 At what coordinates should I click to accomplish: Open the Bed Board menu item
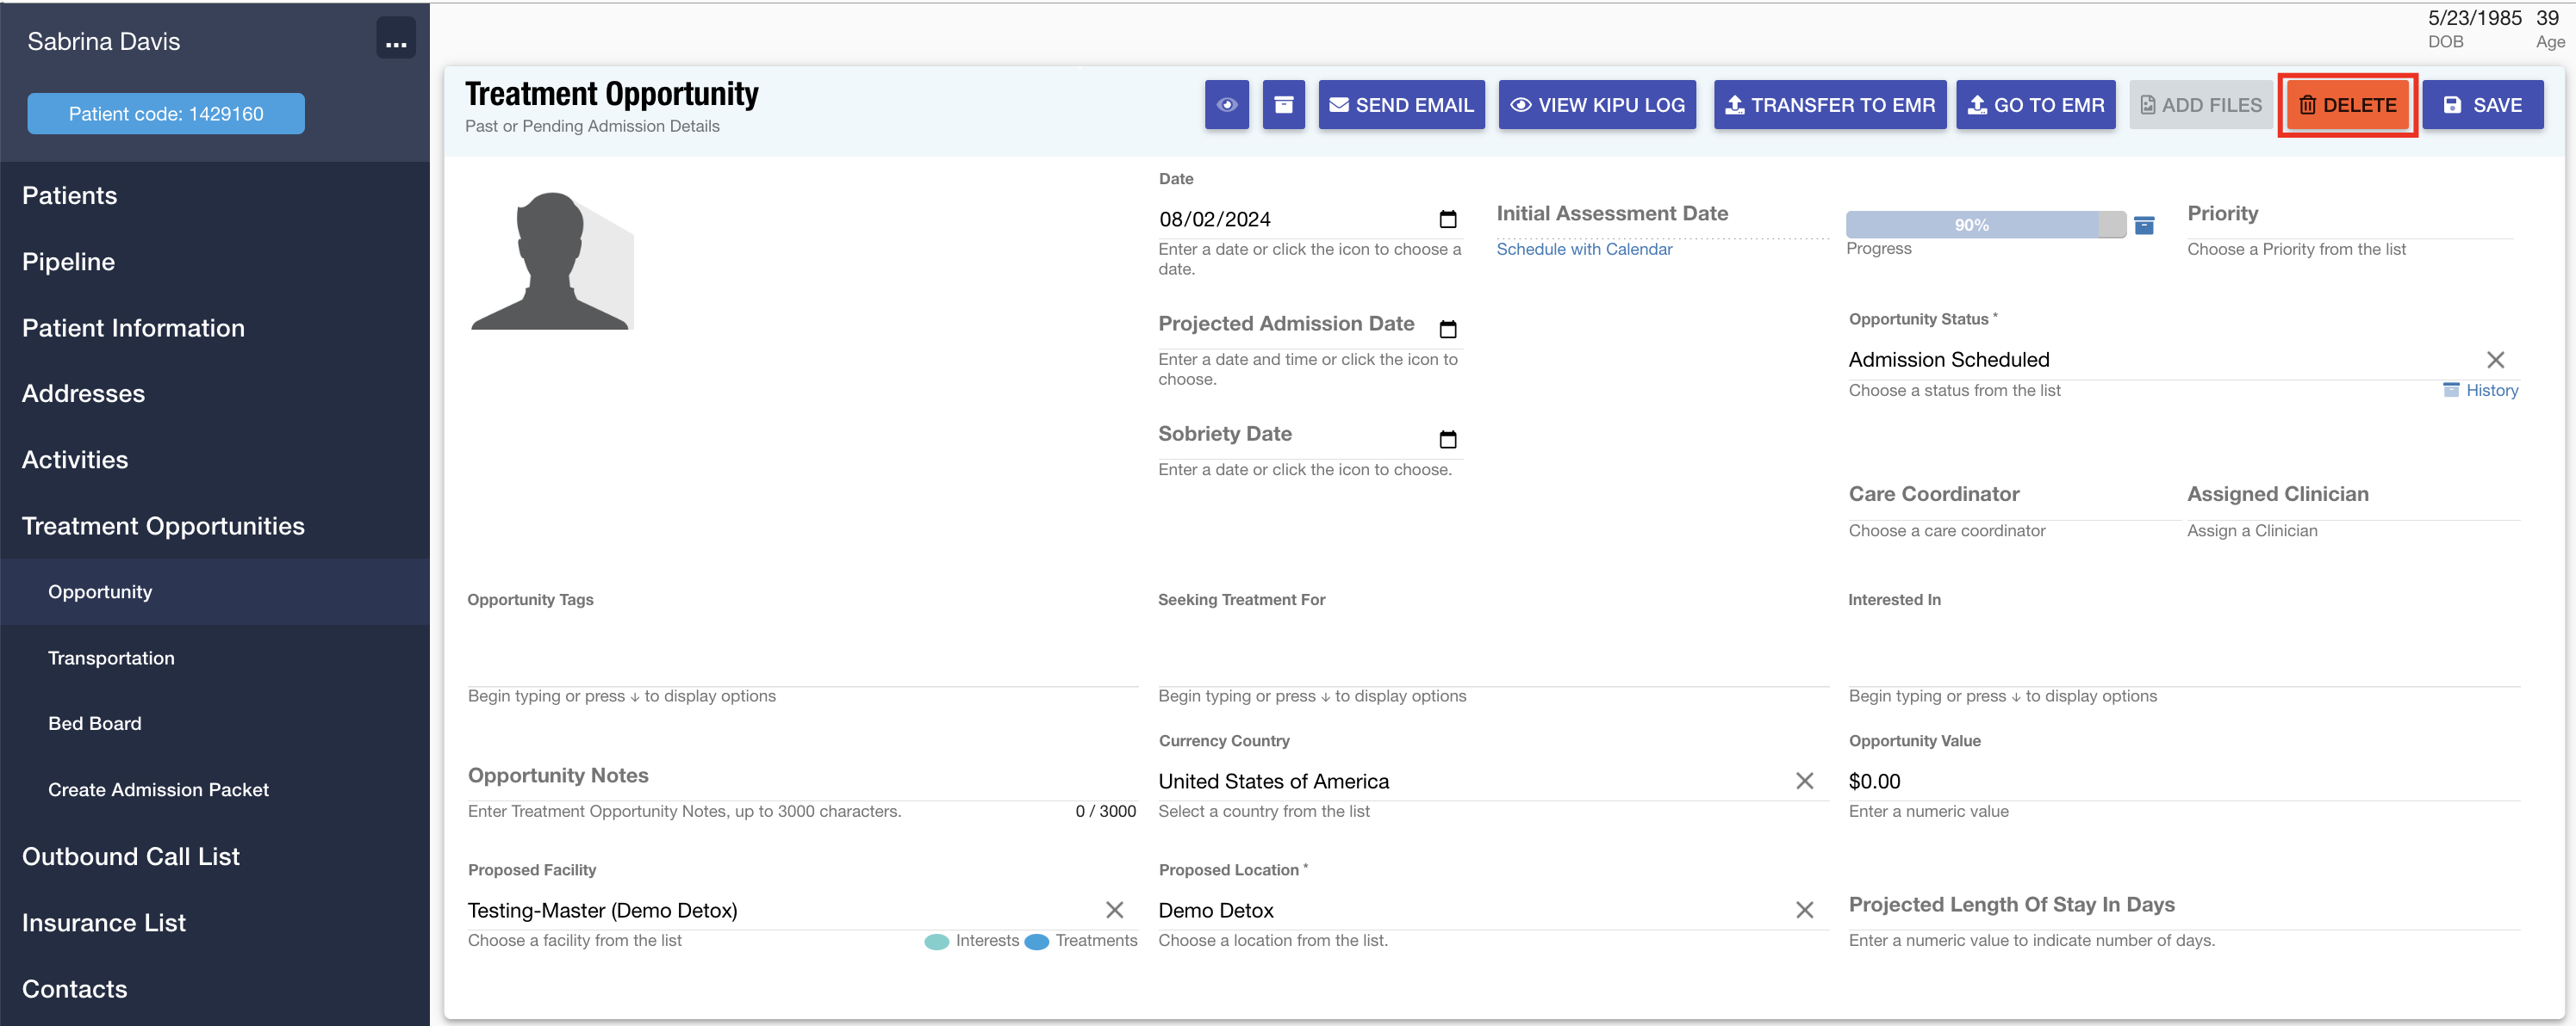tap(95, 723)
